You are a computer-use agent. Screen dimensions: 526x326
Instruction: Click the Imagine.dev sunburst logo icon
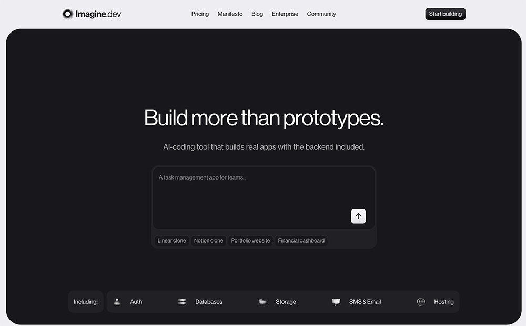68,14
